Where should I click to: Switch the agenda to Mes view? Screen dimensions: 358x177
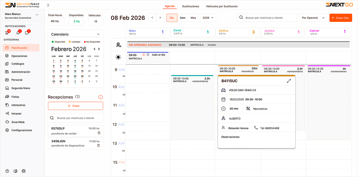point(193,18)
